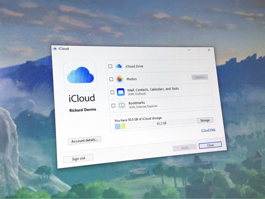Open the iCloud Help link

pos(208,130)
